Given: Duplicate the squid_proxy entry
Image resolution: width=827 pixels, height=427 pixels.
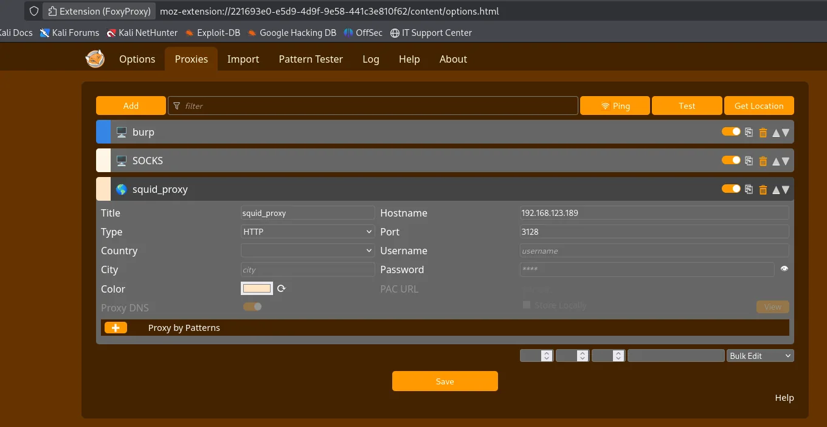Looking at the screenshot, I should pos(749,189).
